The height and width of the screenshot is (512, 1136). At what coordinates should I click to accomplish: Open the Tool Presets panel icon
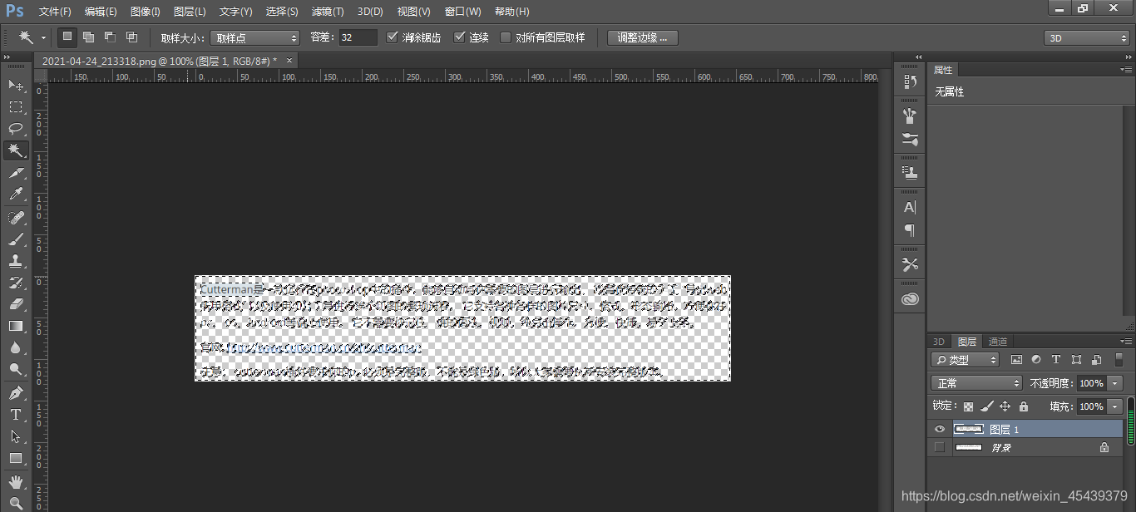pos(910,264)
